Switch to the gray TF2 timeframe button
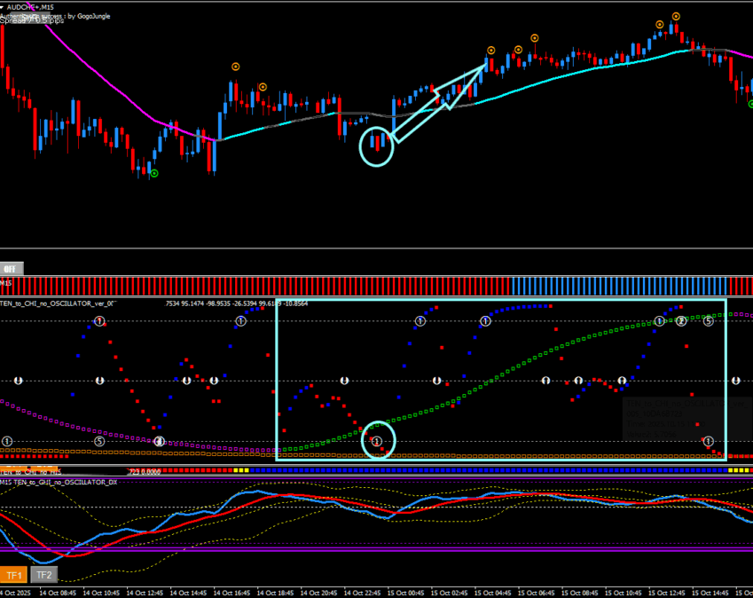The image size is (753, 598). point(44,574)
